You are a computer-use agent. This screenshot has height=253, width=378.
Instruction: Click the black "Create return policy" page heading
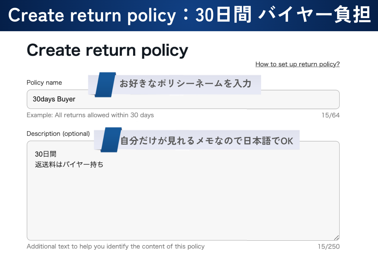[x=107, y=50]
